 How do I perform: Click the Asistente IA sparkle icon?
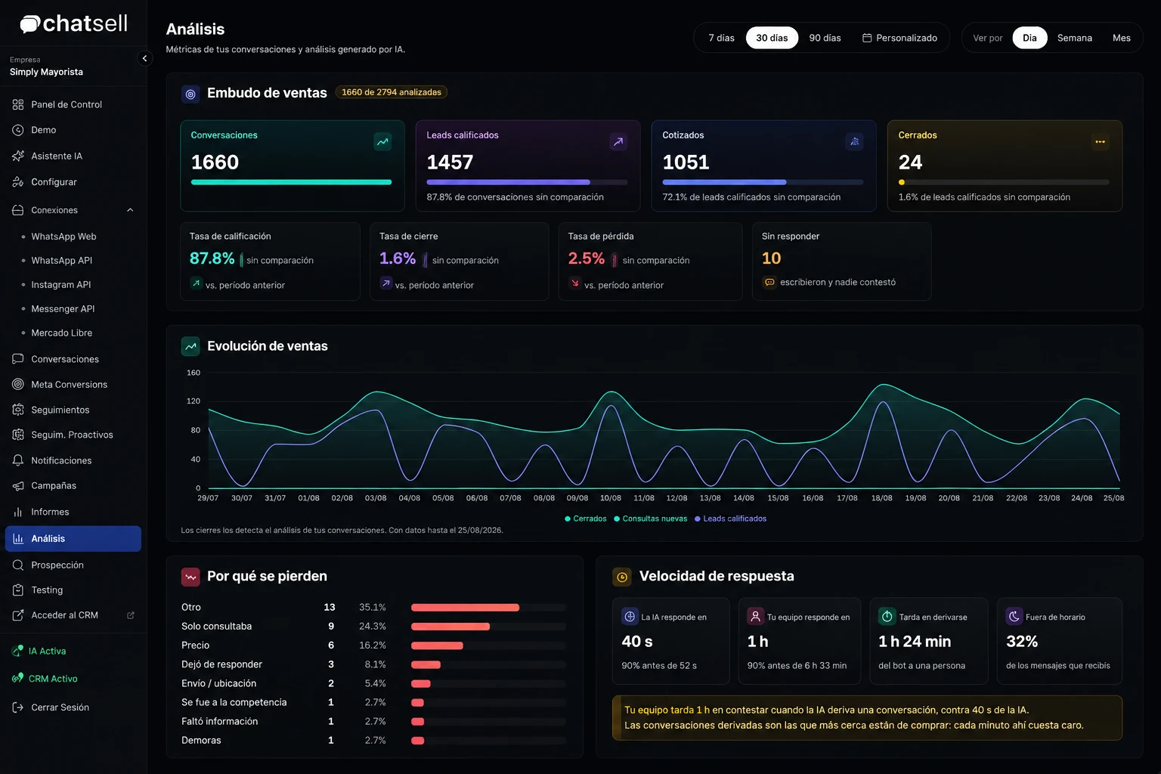[x=18, y=156]
